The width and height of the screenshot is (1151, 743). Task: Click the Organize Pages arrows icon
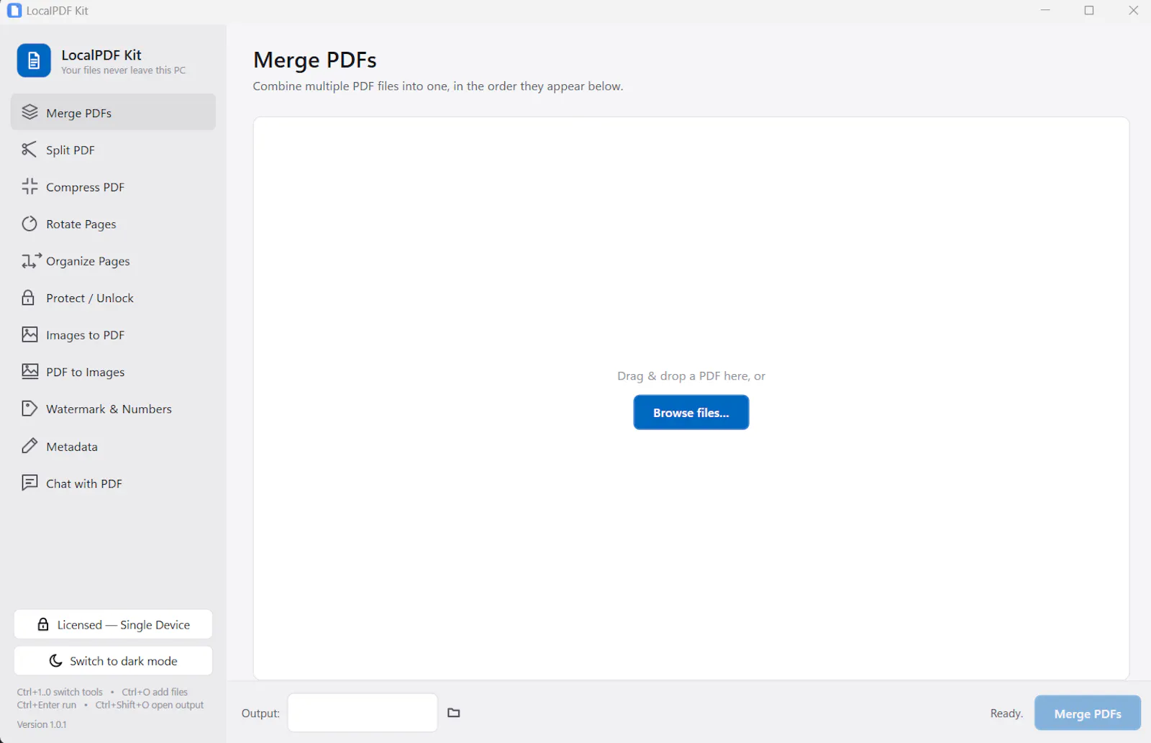pyautogui.click(x=31, y=260)
